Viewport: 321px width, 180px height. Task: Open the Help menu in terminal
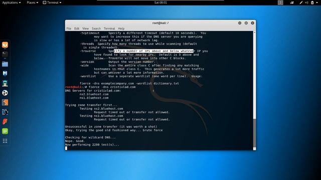[121, 28]
